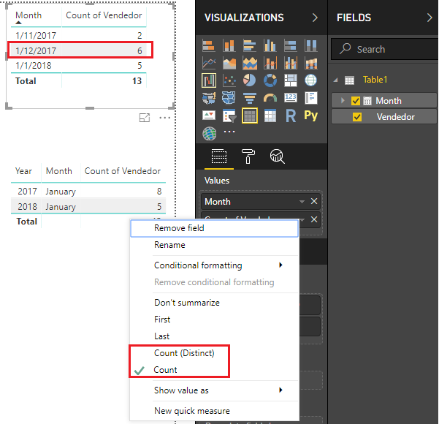This screenshot has height=427, width=439.
Task: Open the table visual's more options ellipsis
Action: point(165,118)
